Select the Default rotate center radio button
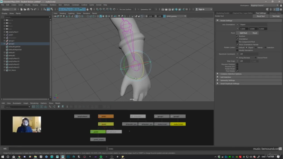Image resolution: width=283 pixels, height=159 pixels. [237, 48]
